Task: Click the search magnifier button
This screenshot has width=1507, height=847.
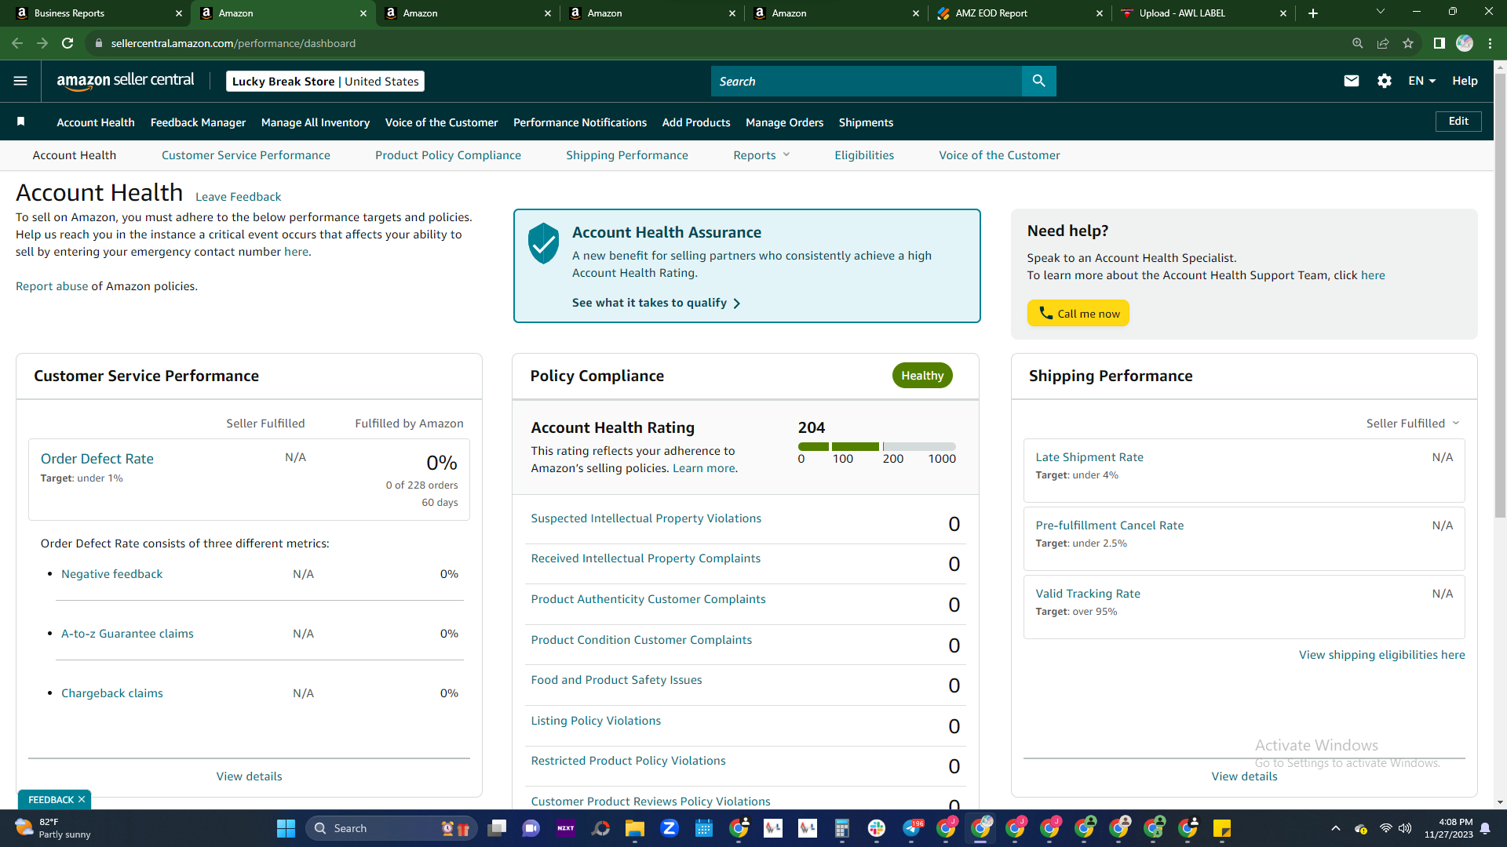Action: click(x=1038, y=81)
